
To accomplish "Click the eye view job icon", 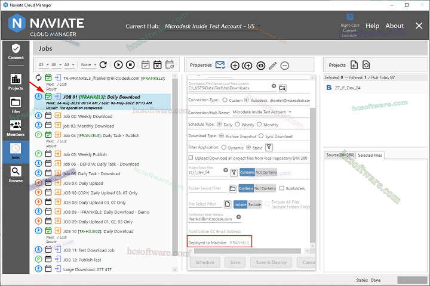I will click(x=261, y=66).
